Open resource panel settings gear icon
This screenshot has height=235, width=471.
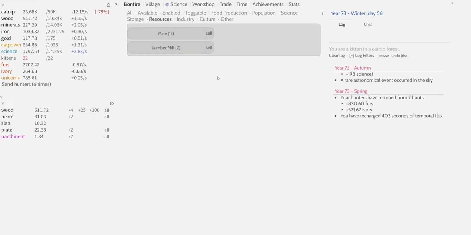click(x=108, y=5)
